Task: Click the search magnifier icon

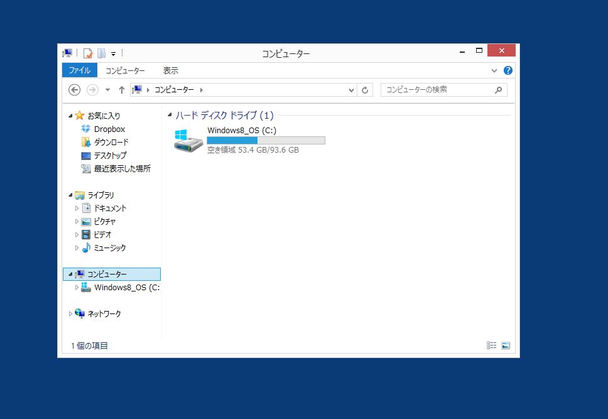Action: [499, 90]
